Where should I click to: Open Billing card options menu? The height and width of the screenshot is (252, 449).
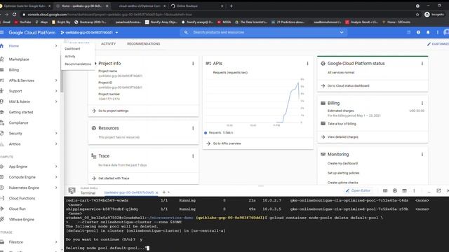coord(422,103)
